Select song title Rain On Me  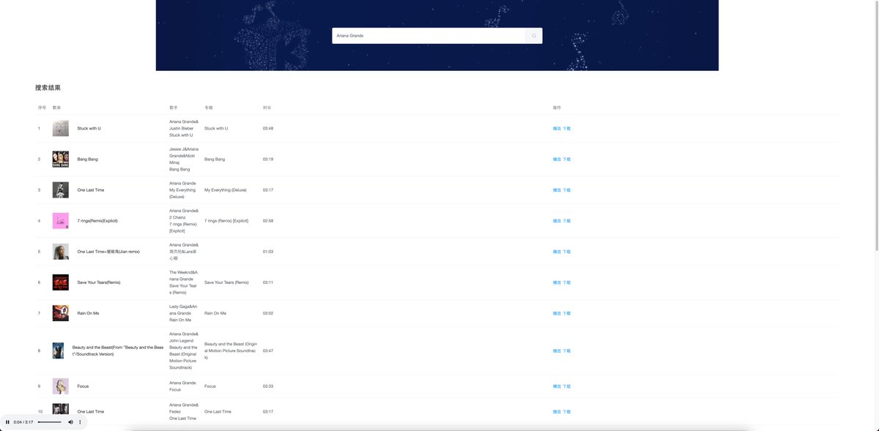[88, 312]
